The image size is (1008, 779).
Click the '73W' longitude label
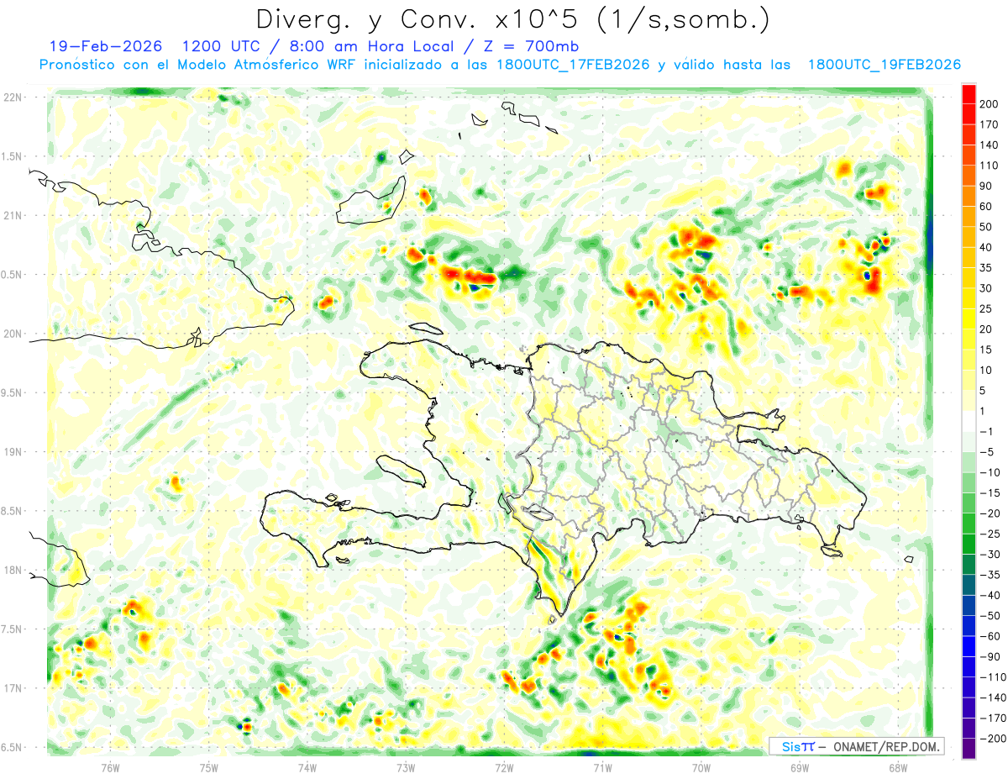[x=406, y=767]
